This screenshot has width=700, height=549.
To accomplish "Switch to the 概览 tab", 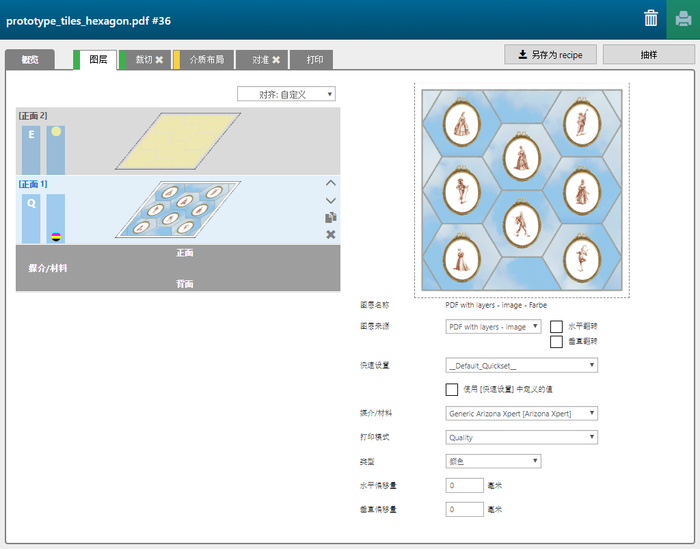I will tap(30, 59).
